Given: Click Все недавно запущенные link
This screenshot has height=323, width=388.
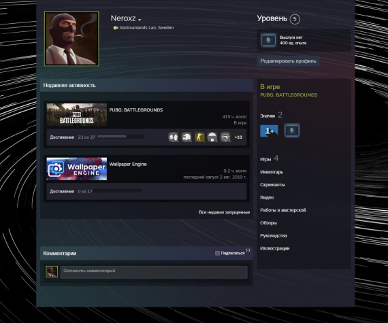Looking at the screenshot, I should pyautogui.click(x=224, y=212).
